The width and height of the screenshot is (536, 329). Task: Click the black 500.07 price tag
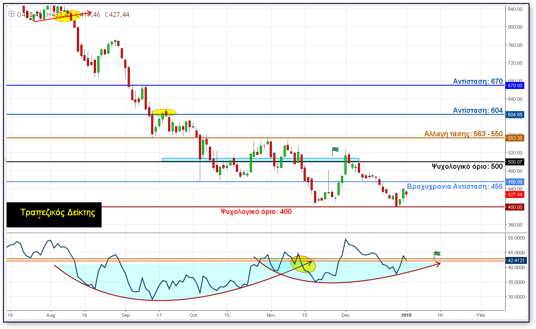tap(515, 162)
